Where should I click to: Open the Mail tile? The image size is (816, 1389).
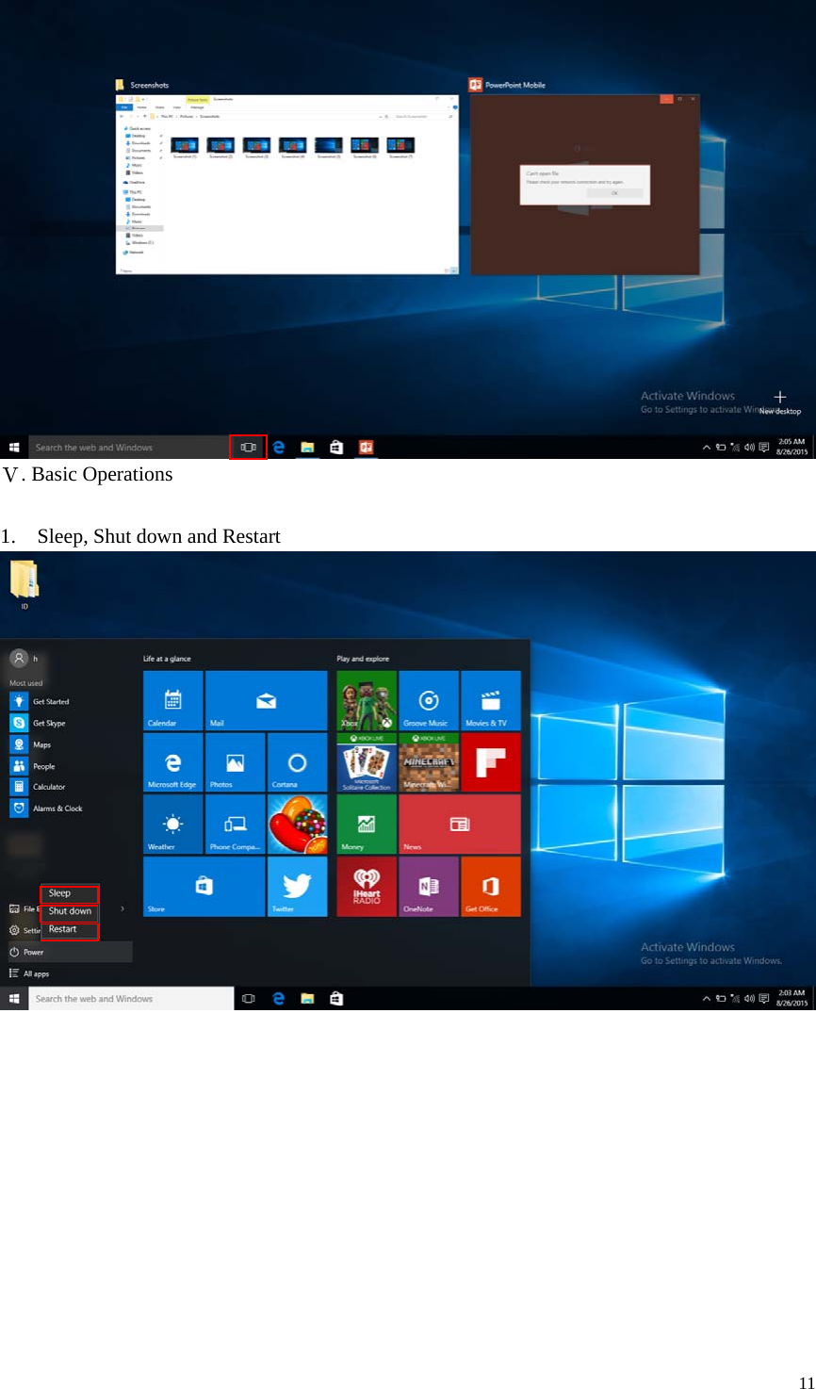[266, 700]
